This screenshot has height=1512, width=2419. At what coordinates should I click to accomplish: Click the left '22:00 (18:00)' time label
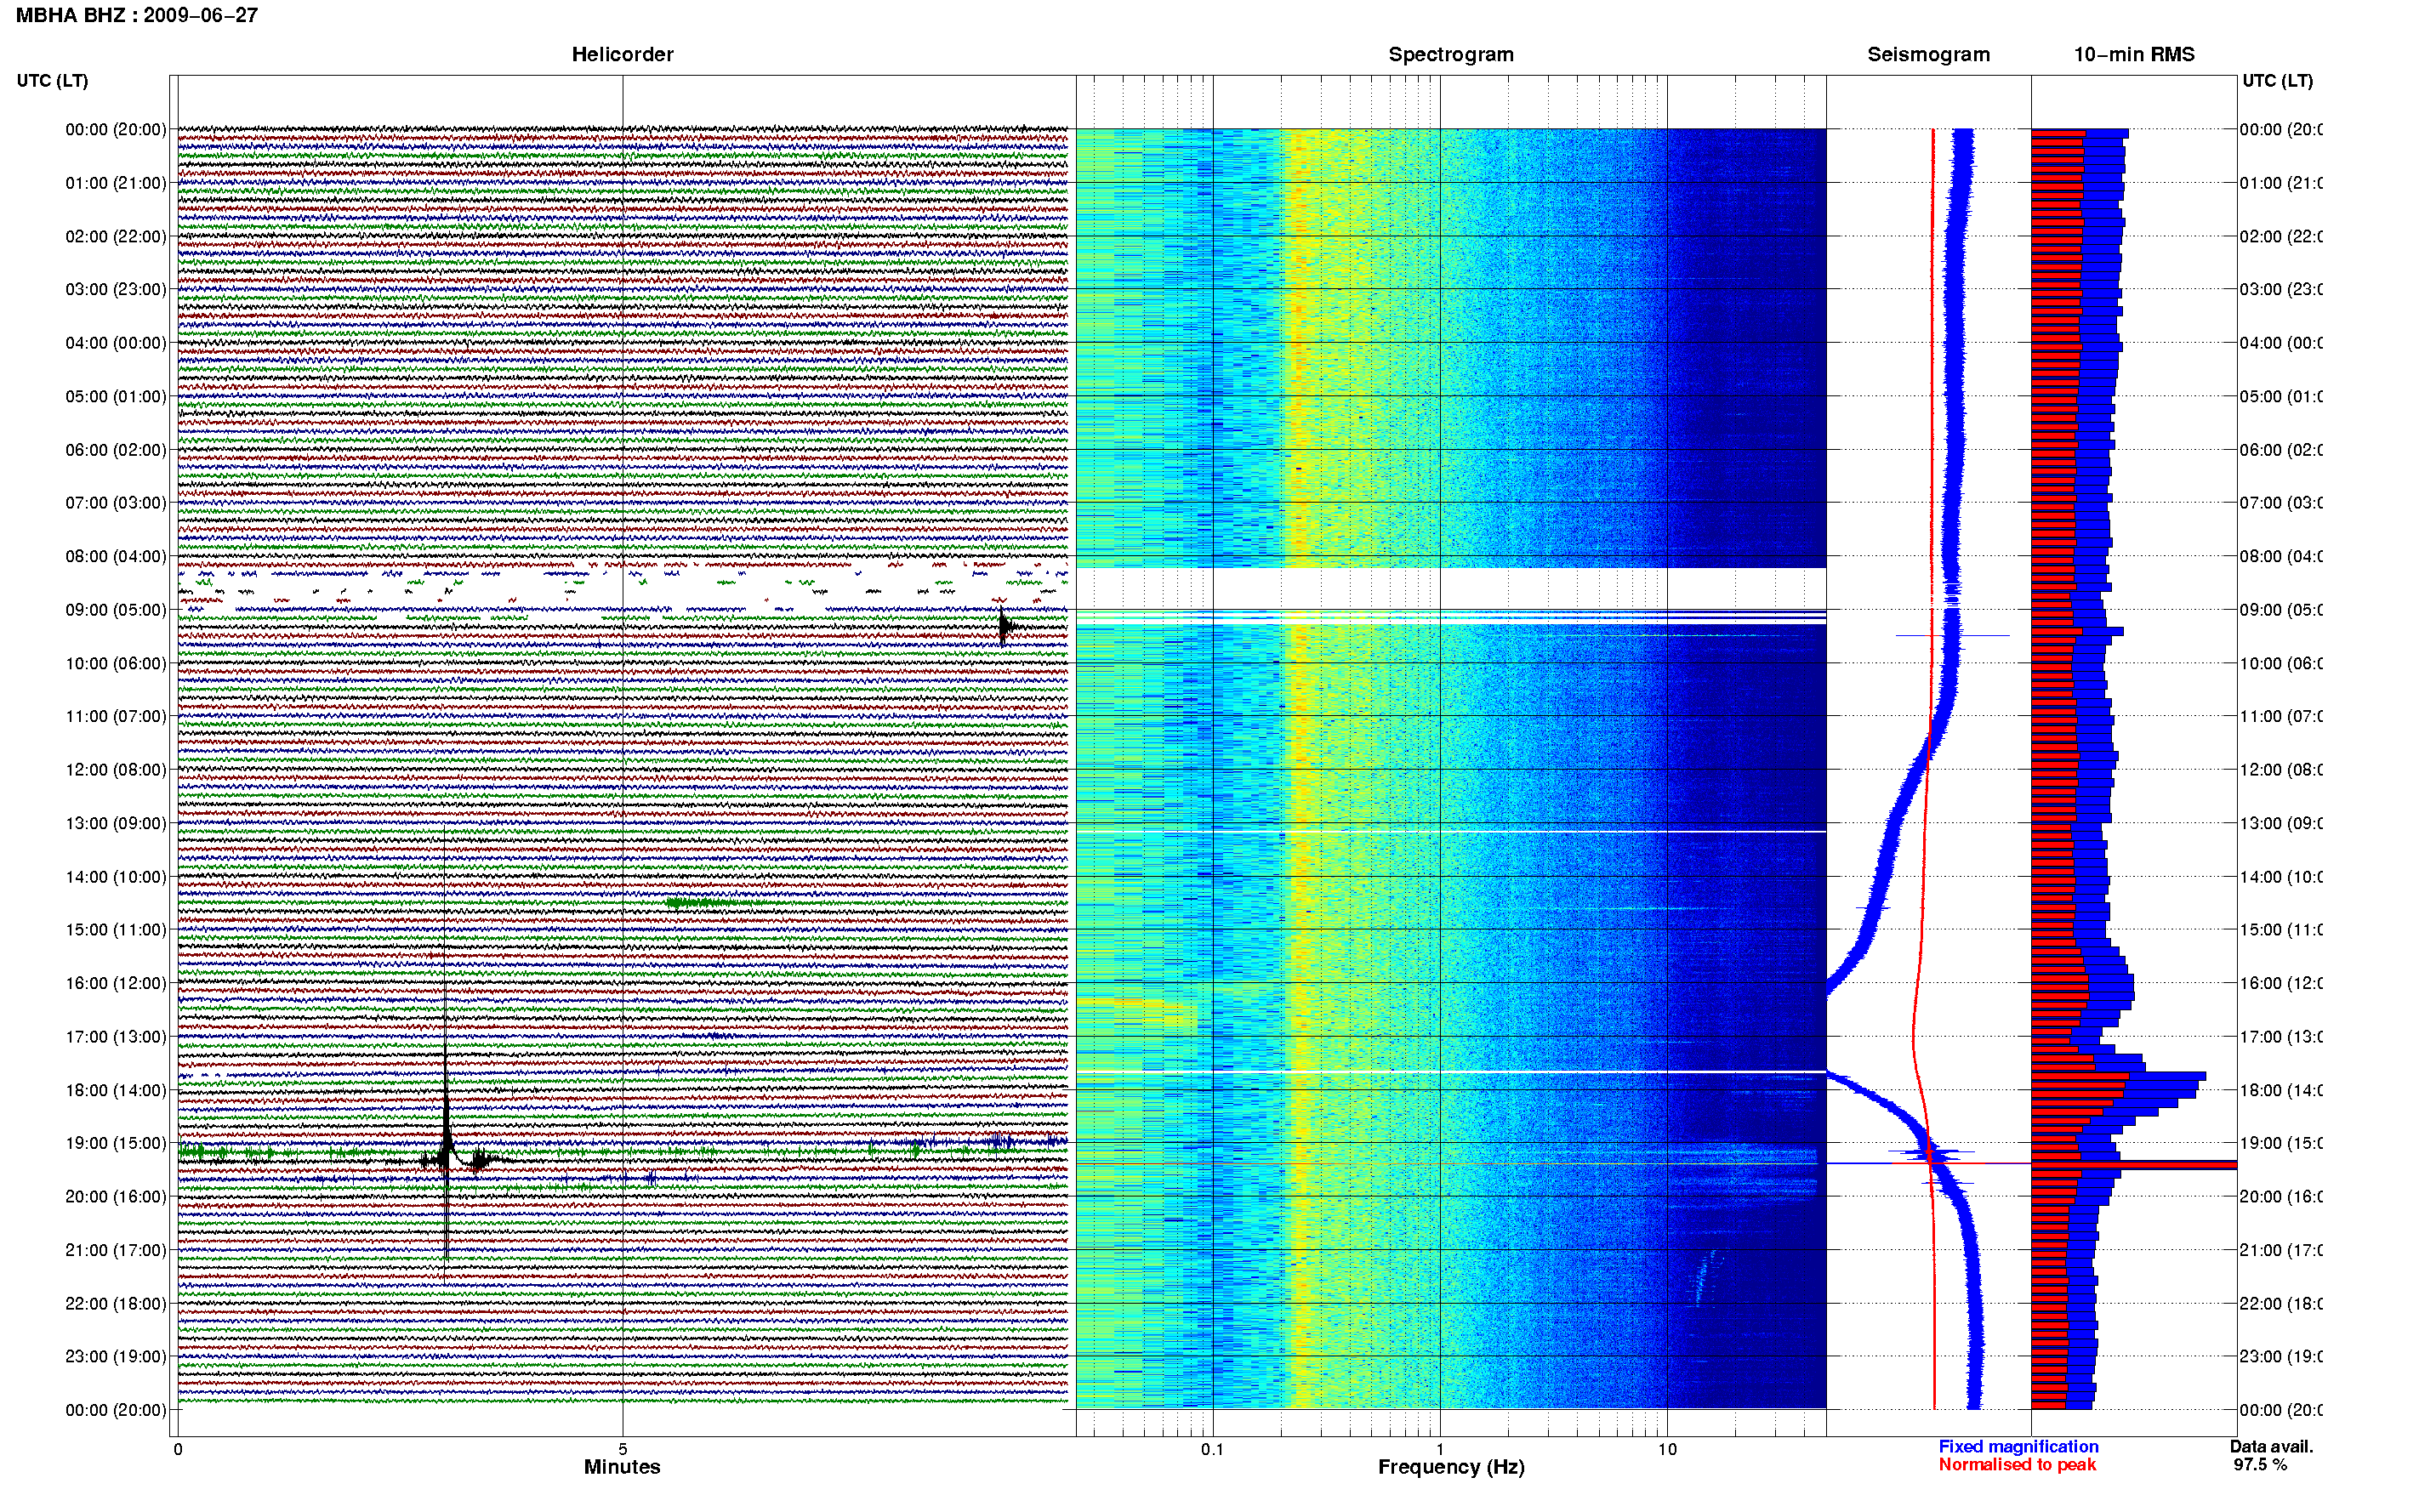(x=116, y=1303)
